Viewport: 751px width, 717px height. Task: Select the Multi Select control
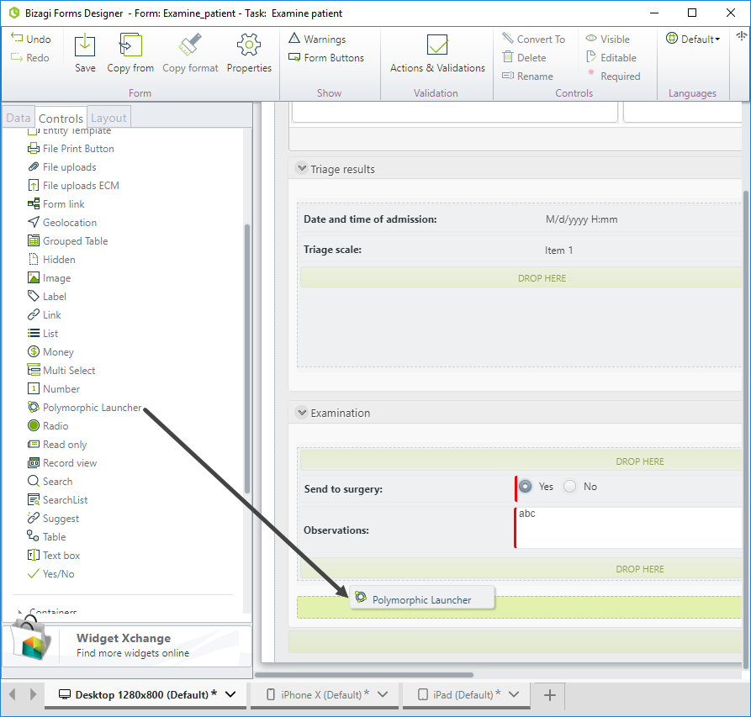coord(61,371)
